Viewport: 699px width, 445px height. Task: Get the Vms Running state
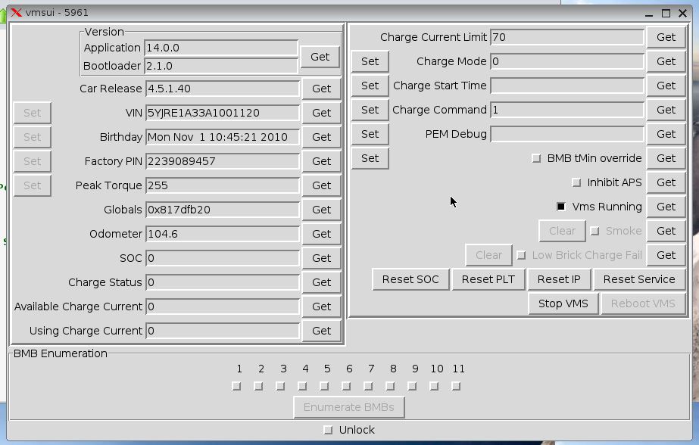tap(666, 207)
